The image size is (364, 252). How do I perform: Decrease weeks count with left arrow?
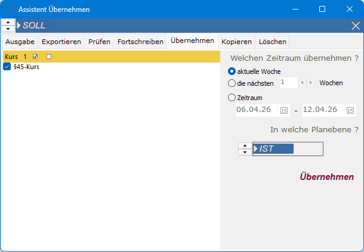pos(303,83)
